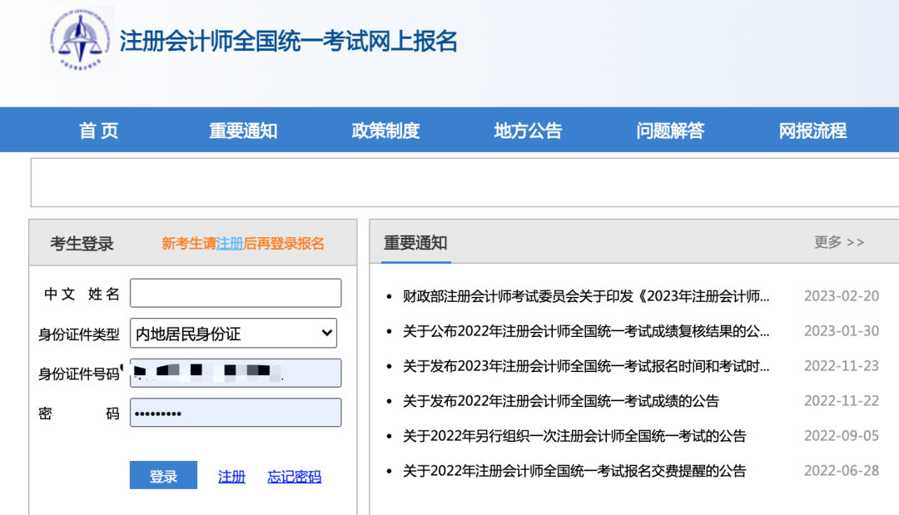Click the empty announcement banner box below navigation

(x=465, y=183)
